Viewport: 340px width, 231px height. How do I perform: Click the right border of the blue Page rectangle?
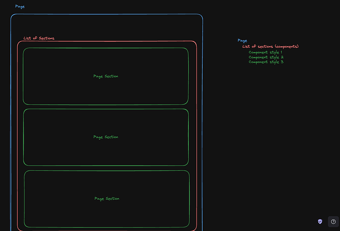[203, 123]
